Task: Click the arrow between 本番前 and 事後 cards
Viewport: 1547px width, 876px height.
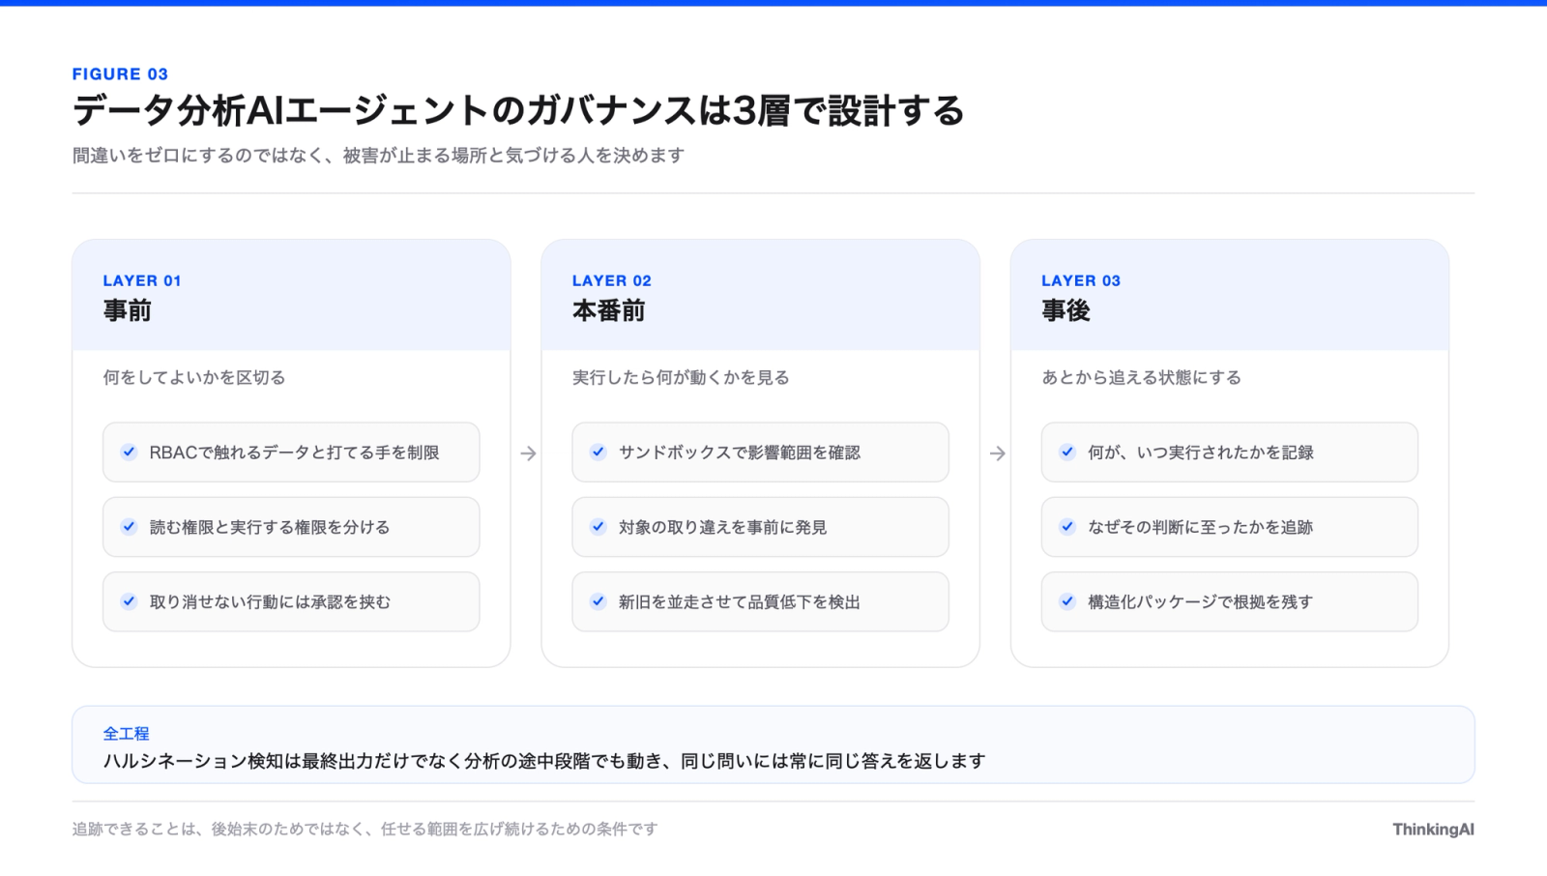Action: pyautogui.click(x=998, y=453)
